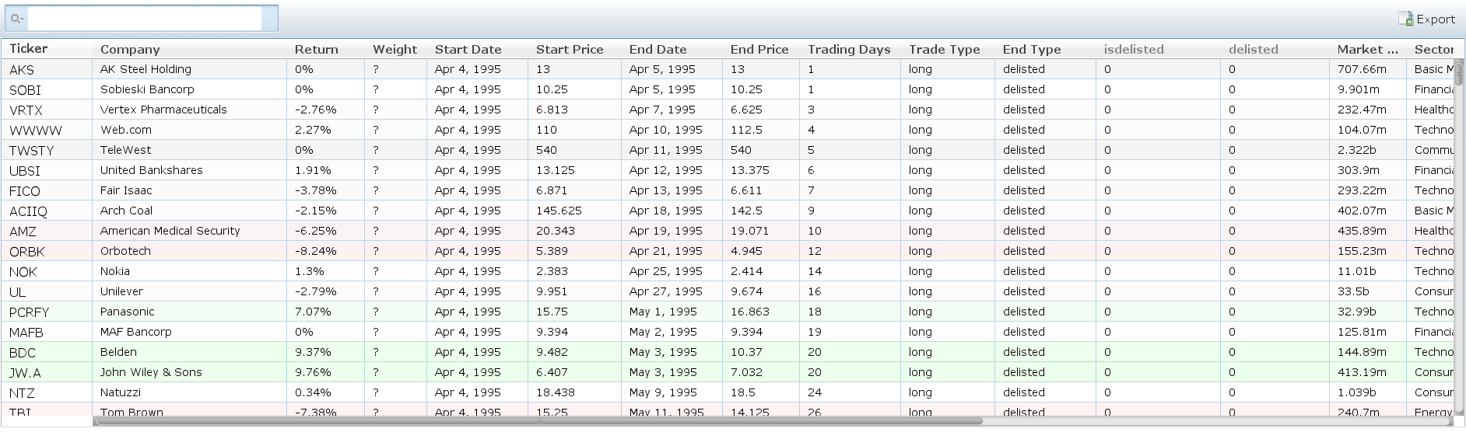Select the BDC ticker cell
The width and height of the screenshot is (1466, 446).
point(47,352)
